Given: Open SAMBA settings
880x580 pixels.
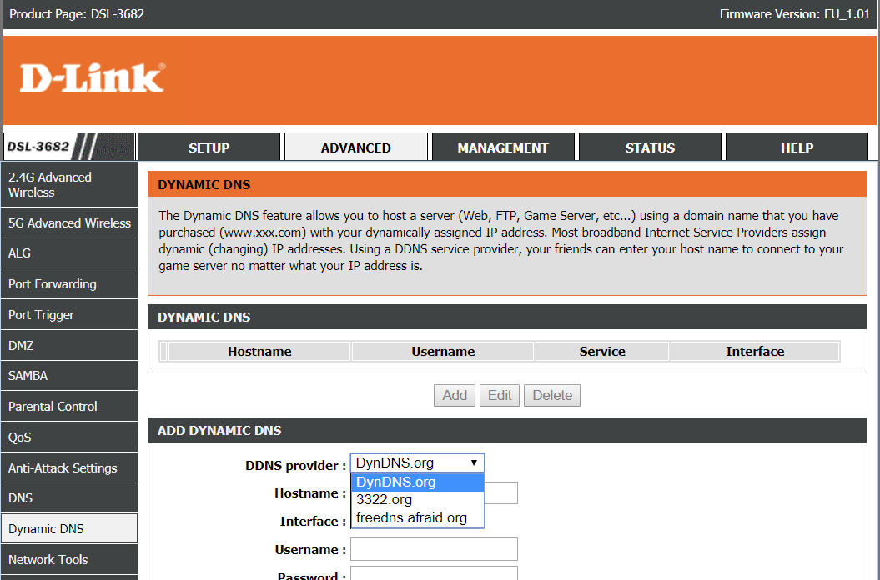Looking at the screenshot, I should (x=69, y=375).
